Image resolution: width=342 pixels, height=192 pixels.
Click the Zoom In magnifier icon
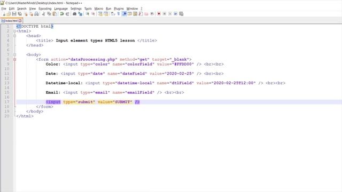pyautogui.click(x=88, y=14)
